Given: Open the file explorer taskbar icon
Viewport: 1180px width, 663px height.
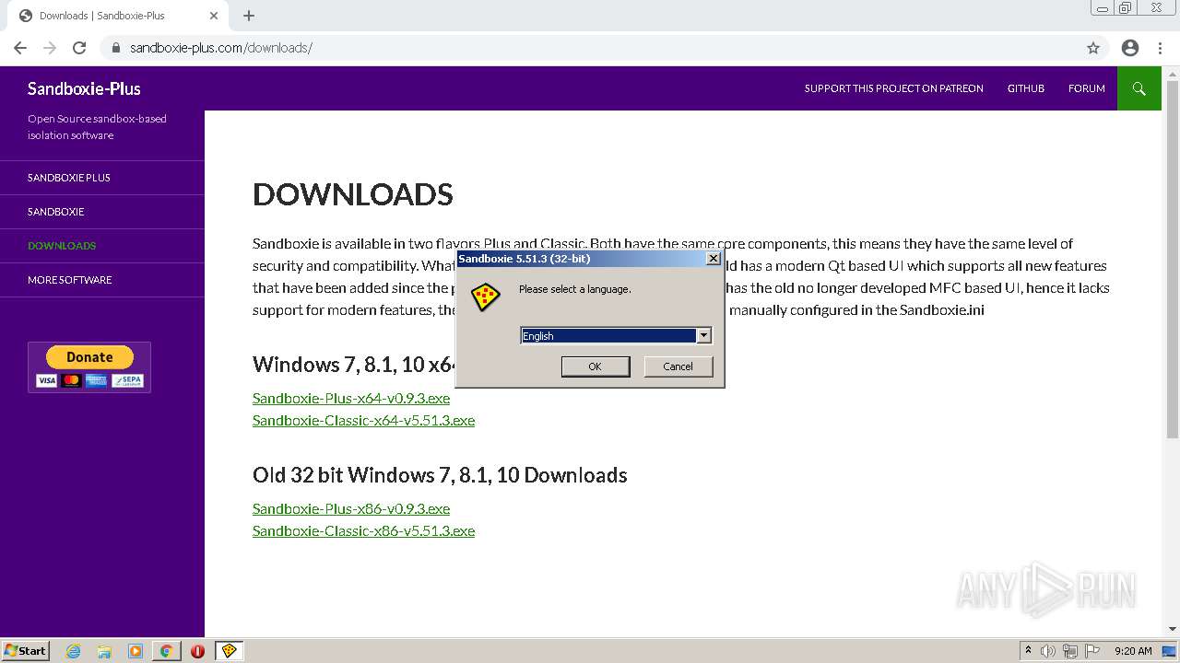Looking at the screenshot, I should point(104,651).
